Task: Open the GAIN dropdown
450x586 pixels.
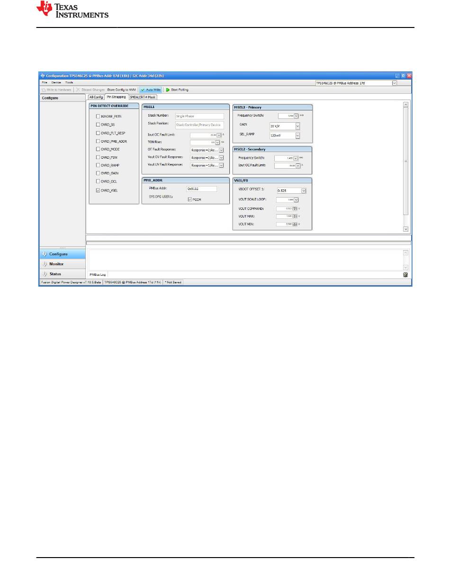Action: pos(297,126)
